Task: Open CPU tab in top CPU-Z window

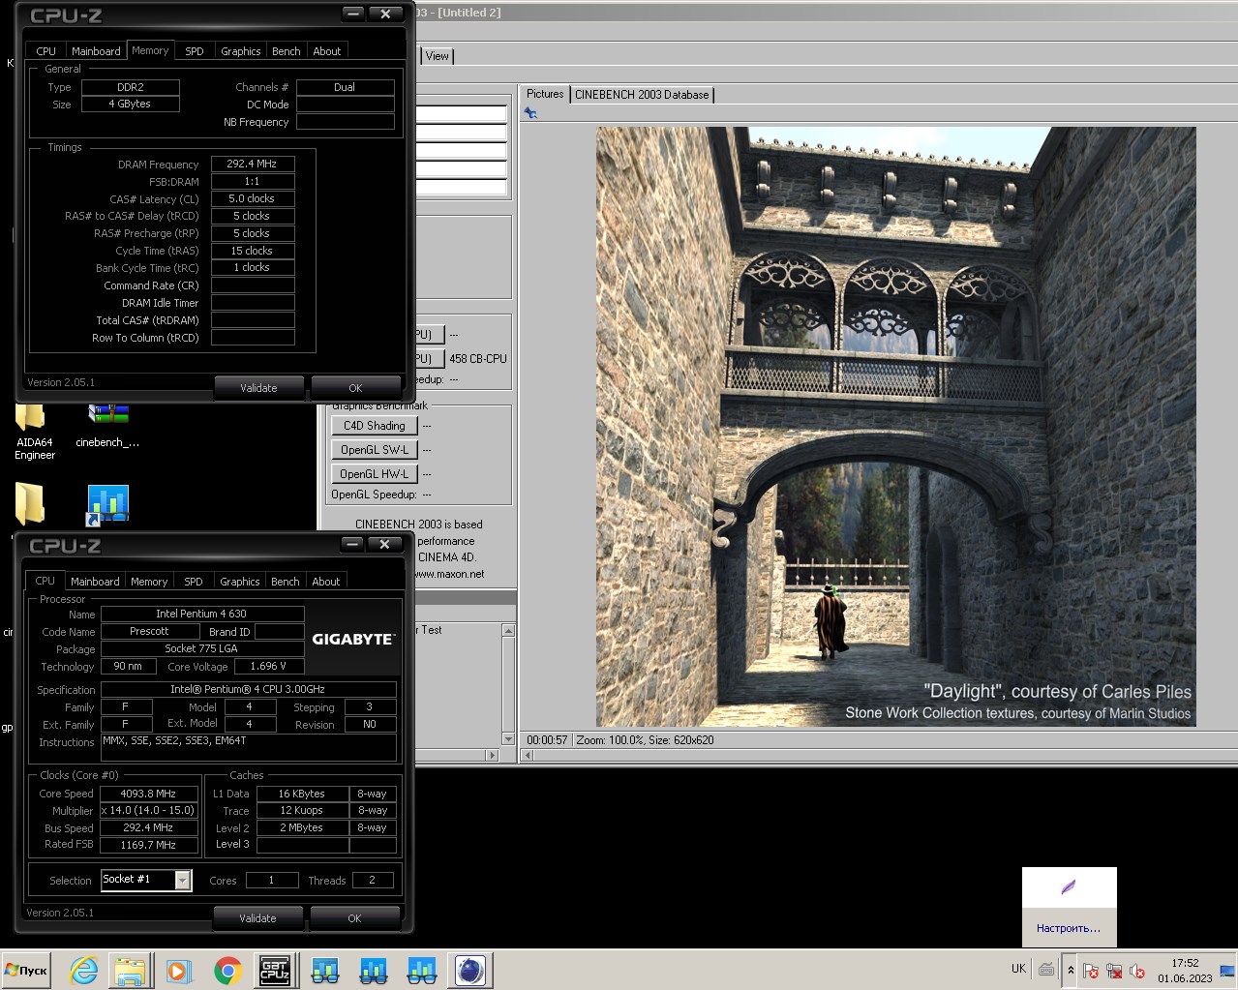Action: coord(46,51)
